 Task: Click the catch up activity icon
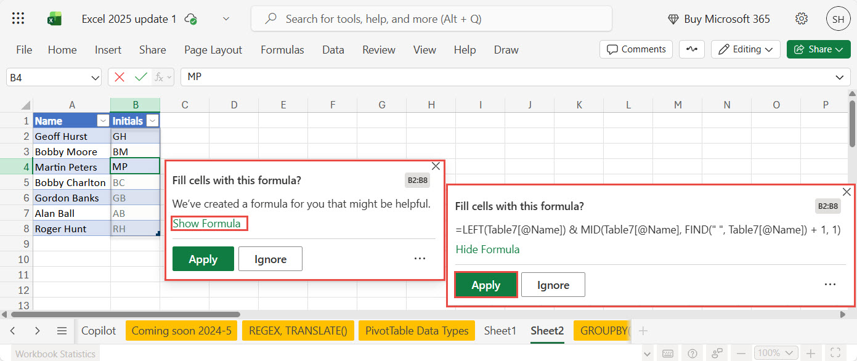[x=692, y=49]
